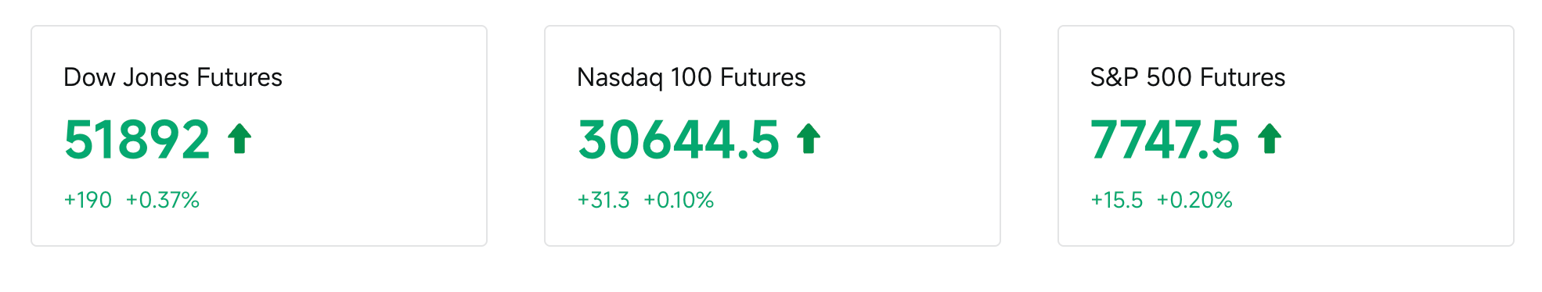Click the S&P 500 up arrow icon
The width and height of the screenshot is (1542, 292).
(1270, 139)
